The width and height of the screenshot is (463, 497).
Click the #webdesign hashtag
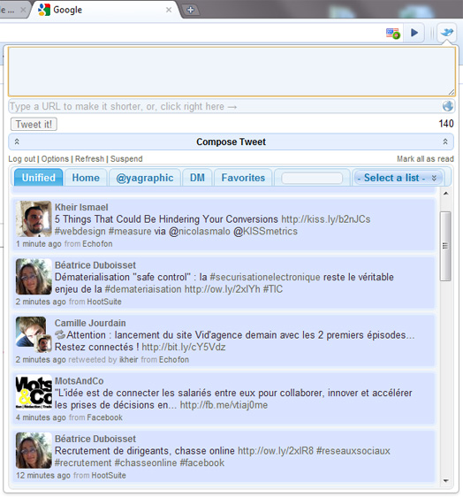coord(80,231)
